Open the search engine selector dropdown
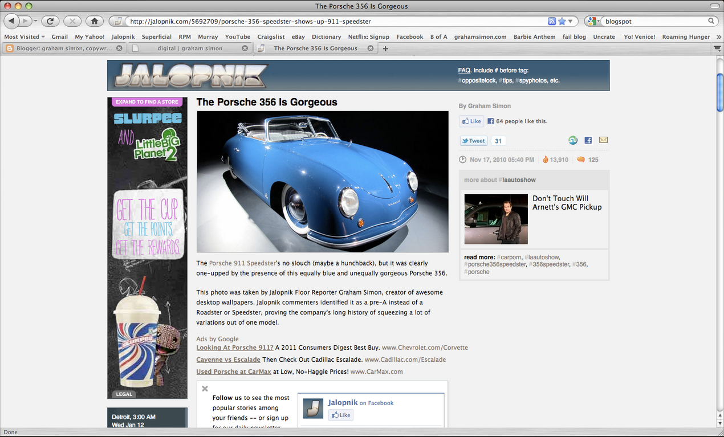 [591, 21]
